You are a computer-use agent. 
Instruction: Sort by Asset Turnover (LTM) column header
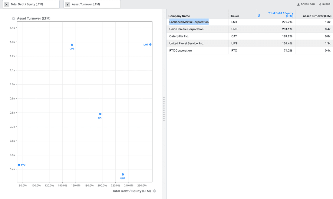click(317, 16)
